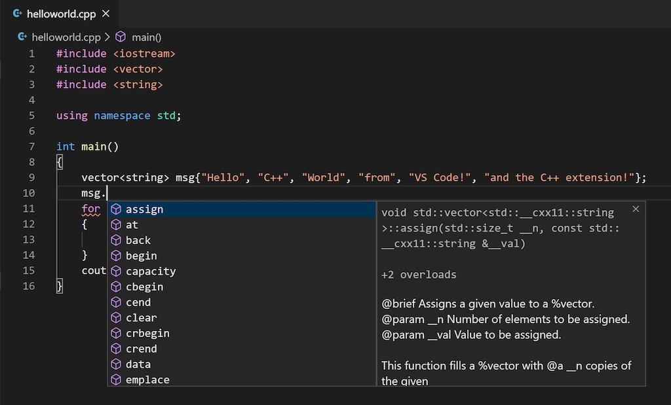Click the C++ file icon in helloworld.cpp tab

18,14
